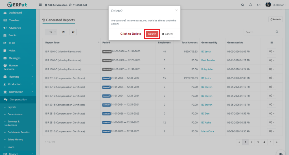The height and width of the screenshot is (155, 289).
Task: Open the rows-per-page 10 dropdown
Action: coord(51,32)
